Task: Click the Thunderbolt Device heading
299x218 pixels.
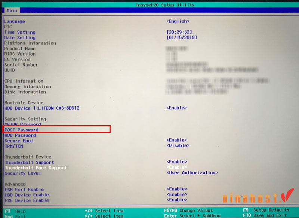Action: pyautogui.click(x=28, y=157)
